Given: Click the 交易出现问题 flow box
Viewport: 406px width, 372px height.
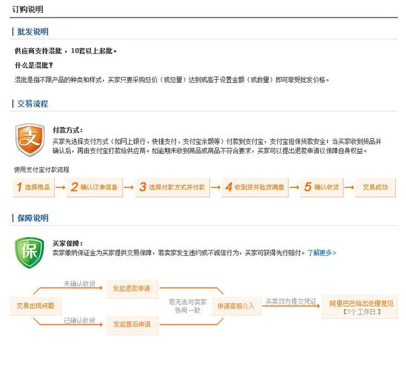Looking at the screenshot, I should point(36,306).
